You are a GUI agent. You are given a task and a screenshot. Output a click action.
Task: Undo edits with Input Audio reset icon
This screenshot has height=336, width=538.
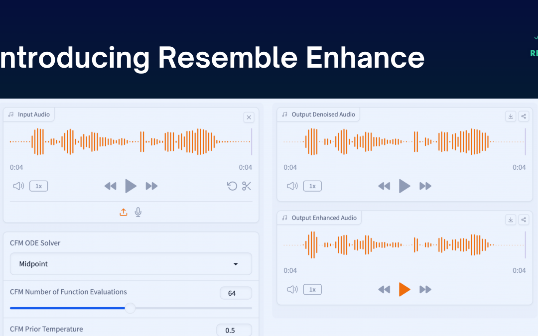coord(232,186)
